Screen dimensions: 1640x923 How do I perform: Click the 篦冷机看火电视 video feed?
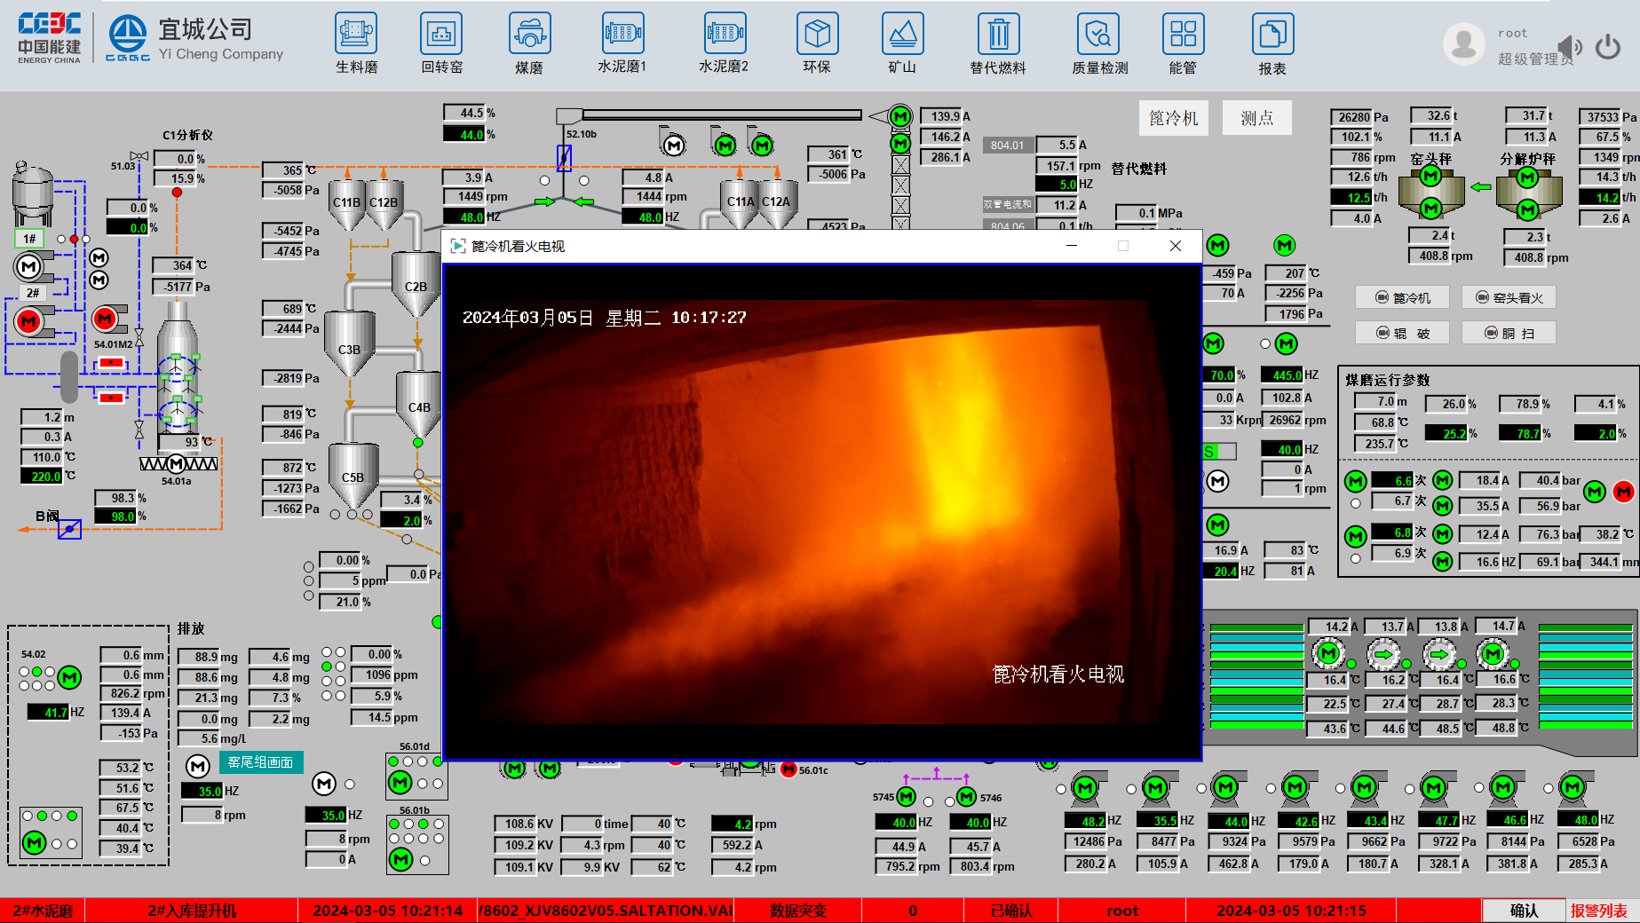coord(822,512)
